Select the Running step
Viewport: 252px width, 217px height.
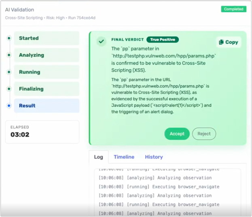(47, 72)
